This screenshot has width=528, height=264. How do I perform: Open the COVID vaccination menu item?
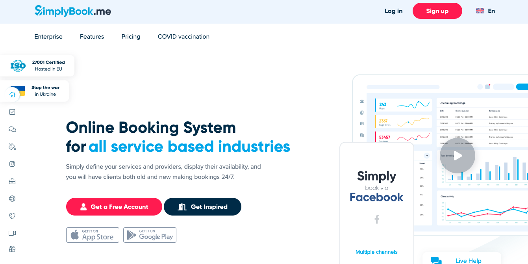pyautogui.click(x=183, y=37)
